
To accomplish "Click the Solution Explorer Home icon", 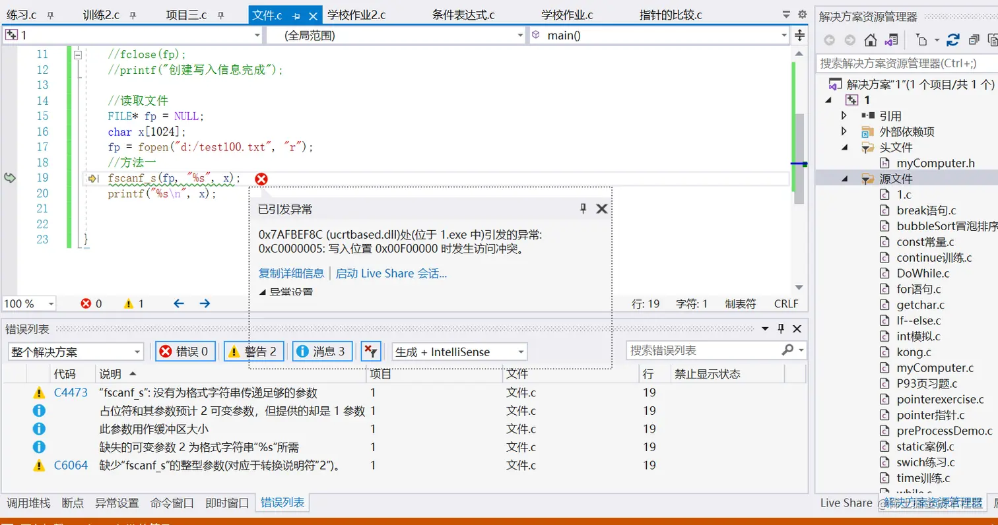I will tap(871, 40).
